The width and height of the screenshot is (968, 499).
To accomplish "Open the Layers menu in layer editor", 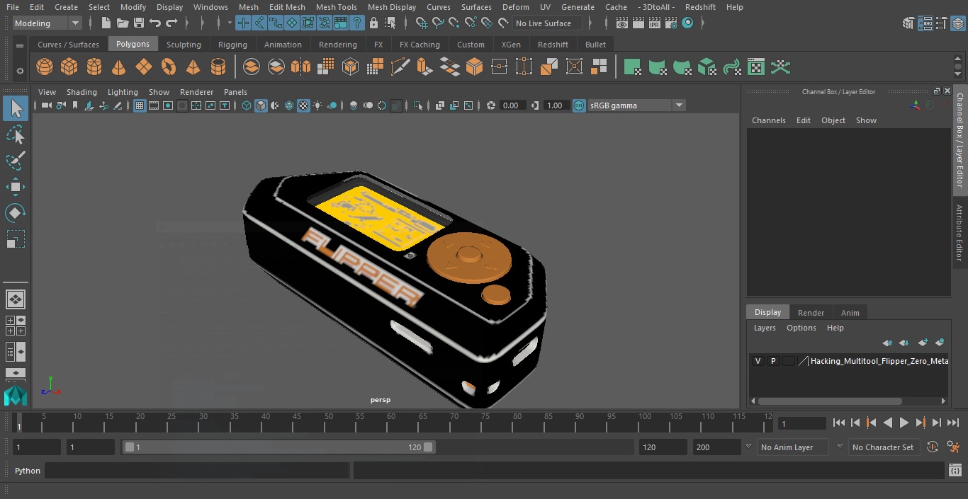I will (x=765, y=328).
